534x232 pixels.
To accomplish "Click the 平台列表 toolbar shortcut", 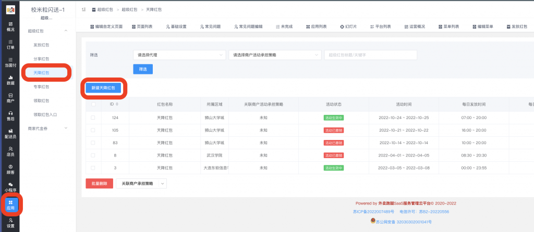I will tap(380, 27).
